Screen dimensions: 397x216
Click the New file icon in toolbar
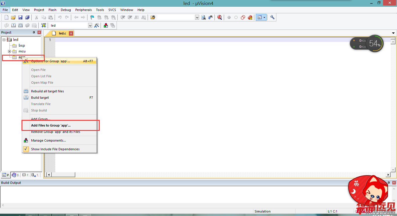click(6, 17)
